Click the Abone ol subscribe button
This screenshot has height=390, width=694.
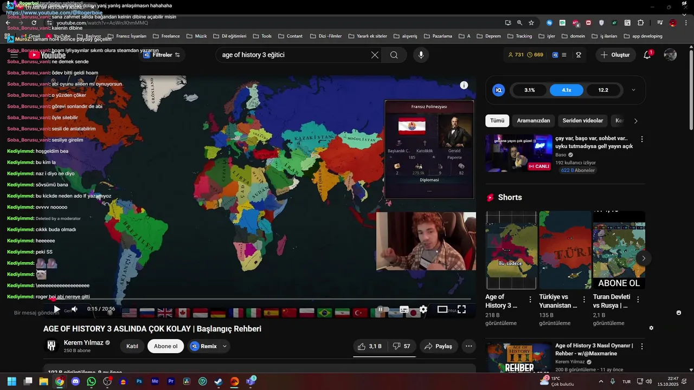coord(165,346)
